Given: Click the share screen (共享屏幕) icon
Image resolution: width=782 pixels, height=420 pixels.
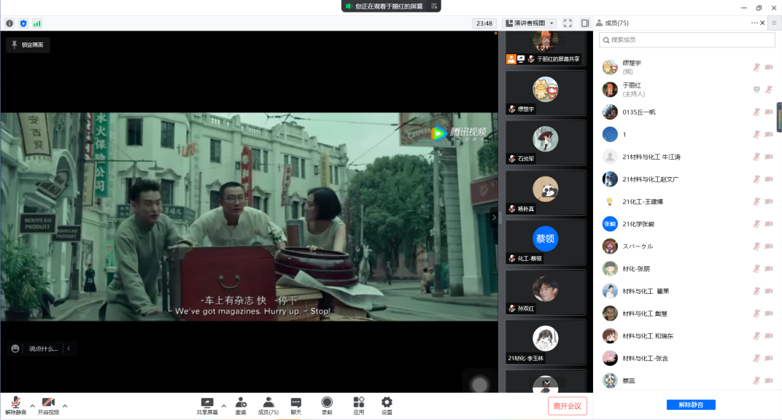Looking at the screenshot, I should pyautogui.click(x=207, y=405).
